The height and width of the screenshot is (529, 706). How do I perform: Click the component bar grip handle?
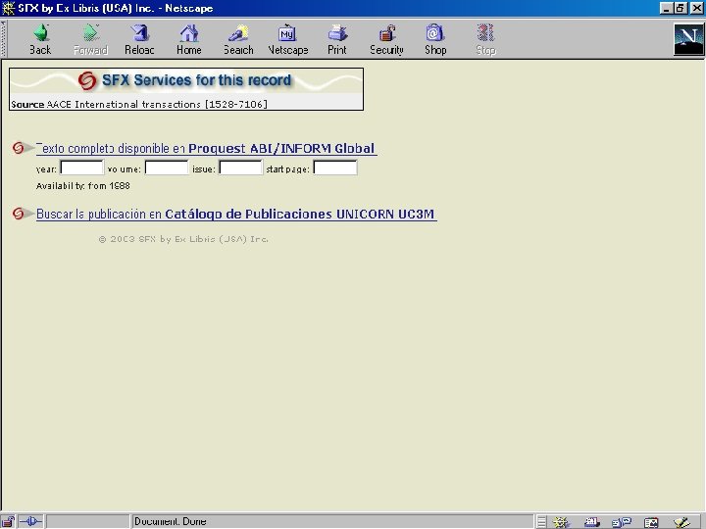coord(541,522)
